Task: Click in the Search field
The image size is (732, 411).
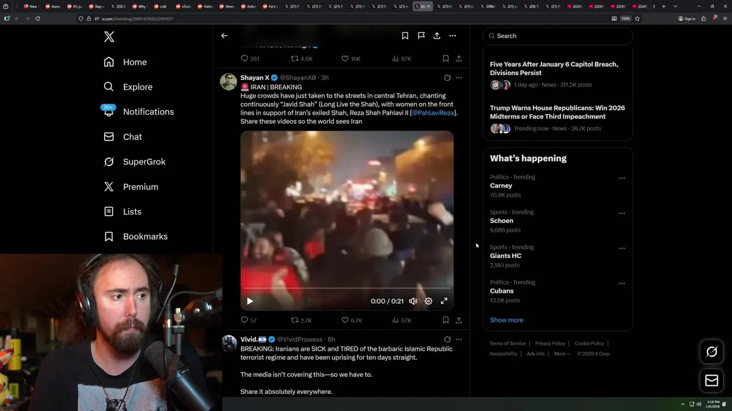Action: tap(558, 36)
